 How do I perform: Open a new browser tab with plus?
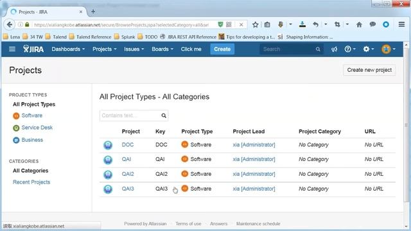coord(93,12)
